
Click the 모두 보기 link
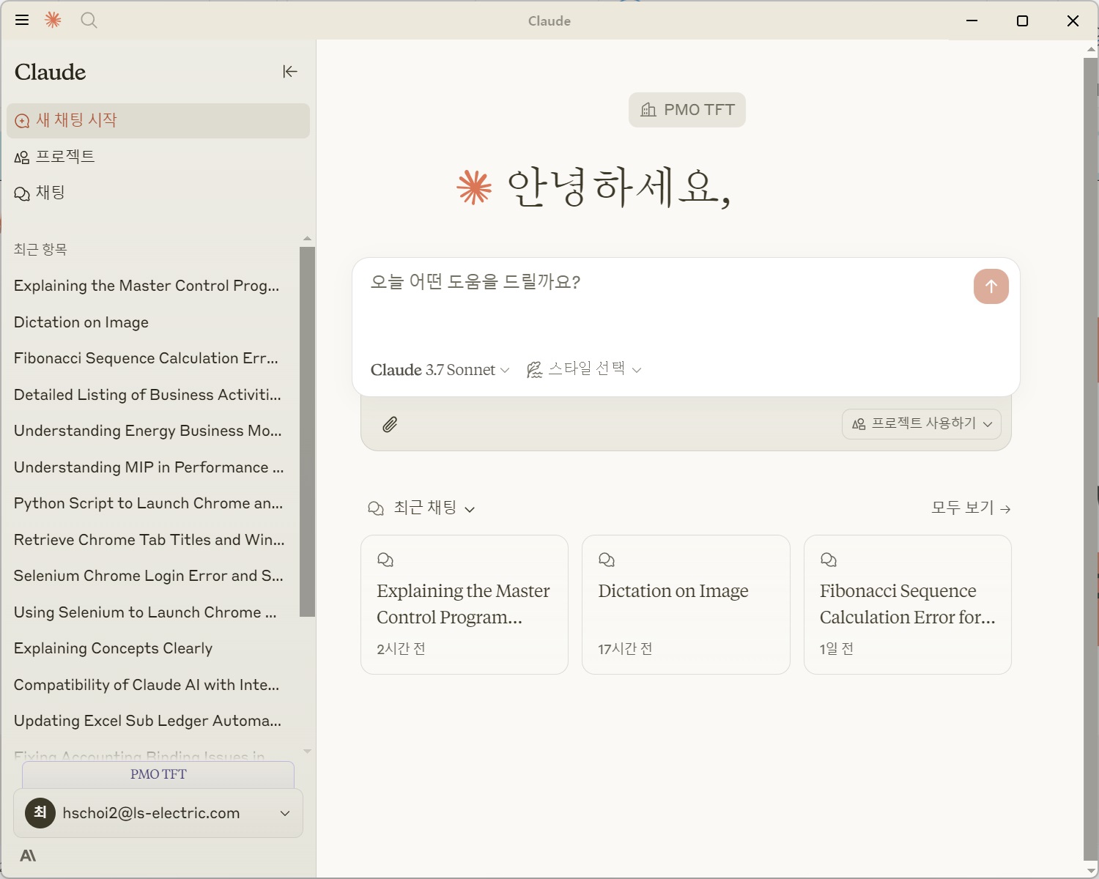coord(970,508)
